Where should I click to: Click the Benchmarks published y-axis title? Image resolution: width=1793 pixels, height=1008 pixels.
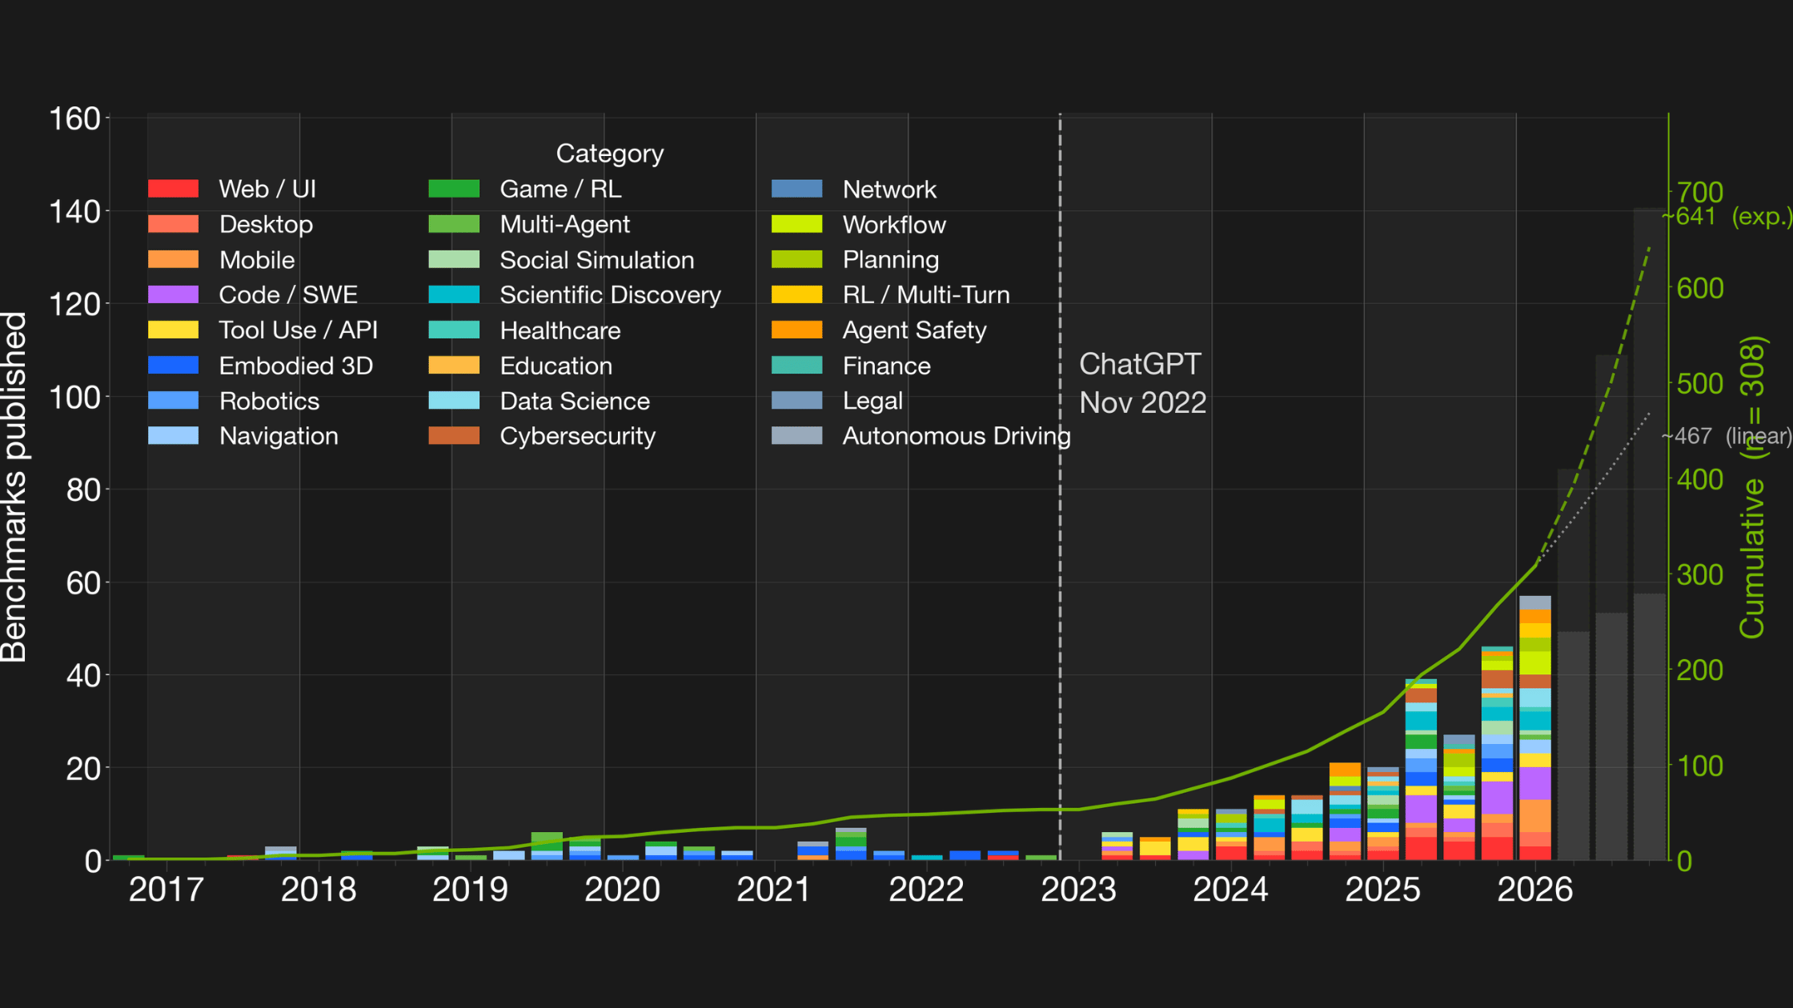coord(14,487)
